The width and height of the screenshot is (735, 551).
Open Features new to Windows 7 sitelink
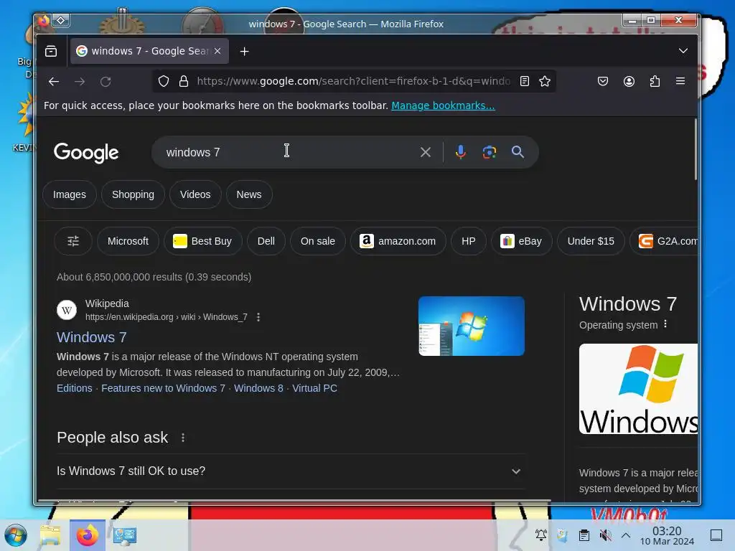tap(163, 388)
